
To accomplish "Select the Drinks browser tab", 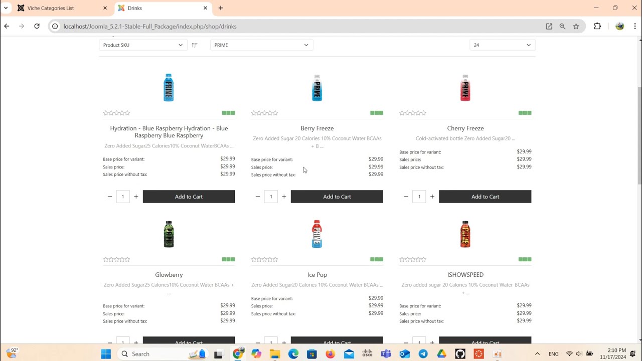I will point(164,8).
